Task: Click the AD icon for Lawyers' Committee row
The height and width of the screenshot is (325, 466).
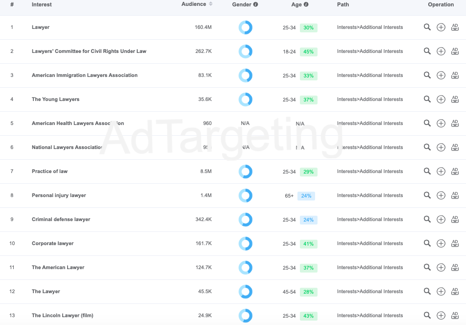Action: [455, 51]
